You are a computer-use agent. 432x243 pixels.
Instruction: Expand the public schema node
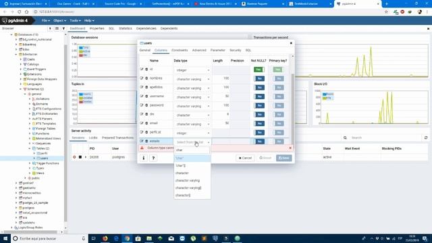tap(26, 178)
